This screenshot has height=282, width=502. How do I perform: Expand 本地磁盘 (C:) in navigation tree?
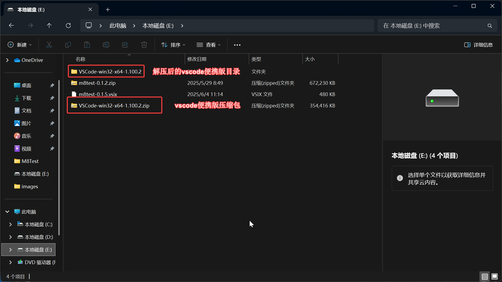point(11,224)
